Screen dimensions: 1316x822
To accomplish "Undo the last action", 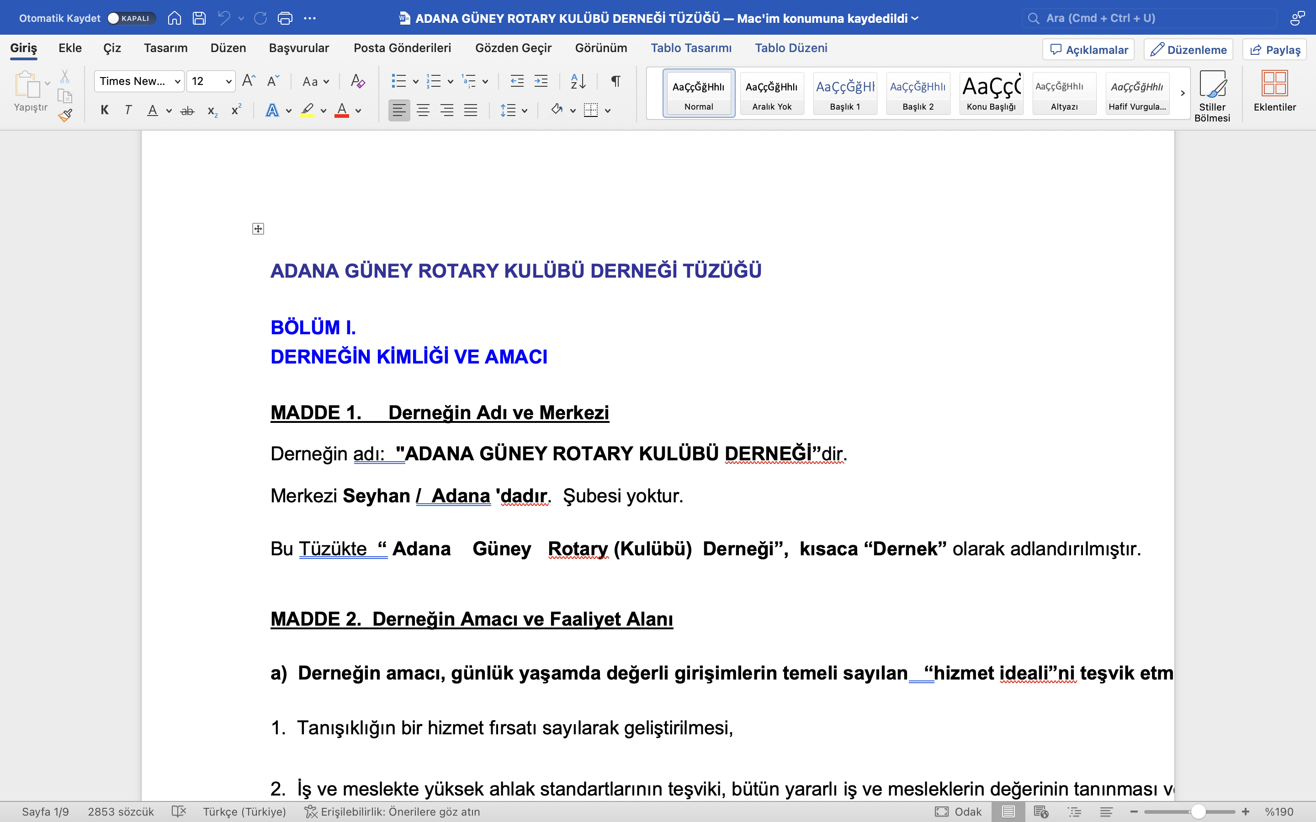I will tap(224, 18).
